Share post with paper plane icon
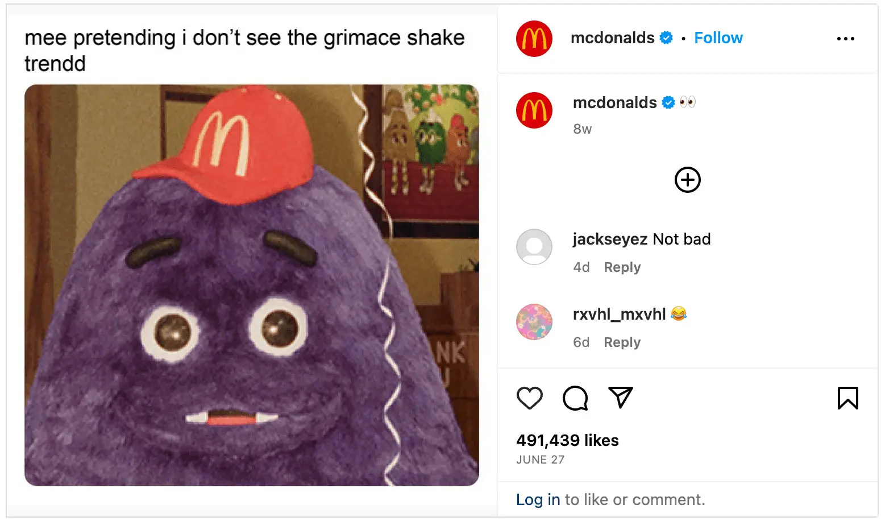881x521 pixels. (621, 397)
